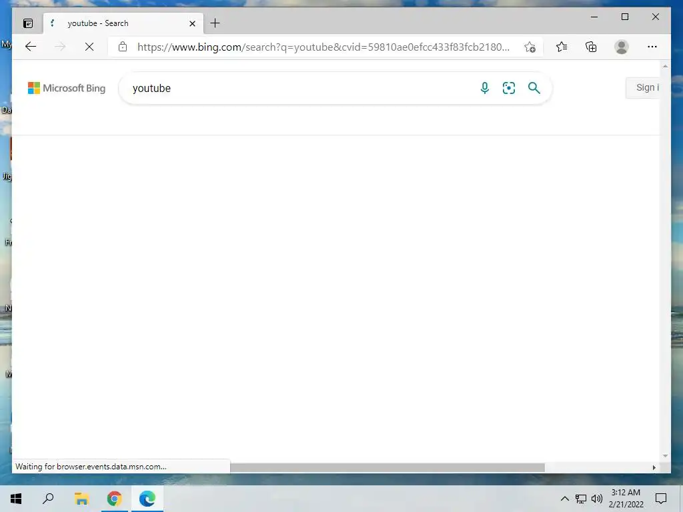Open File Explorer from taskbar
The width and height of the screenshot is (683, 512).
point(81,499)
